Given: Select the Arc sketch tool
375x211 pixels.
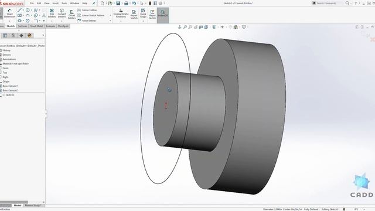Looking at the screenshot, I should point(28,15).
